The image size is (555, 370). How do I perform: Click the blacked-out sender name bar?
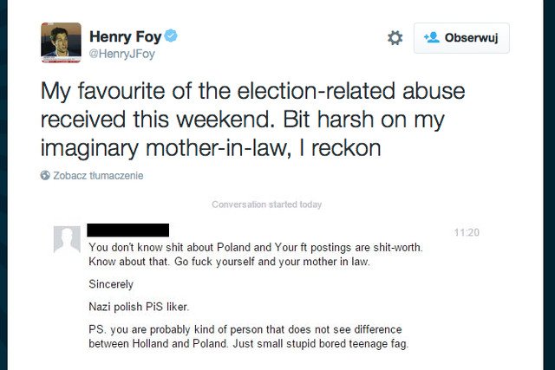[128, 230]
